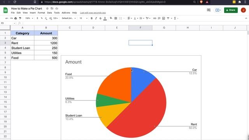This screenshot has width=249, height=140.
Task: Click the Undo arrow in toolbar
Action: pyautogui.click(x=7, y=18)
